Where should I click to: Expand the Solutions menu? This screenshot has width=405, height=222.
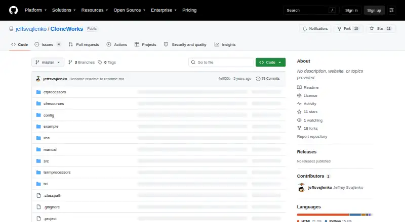tap(64, 10)
